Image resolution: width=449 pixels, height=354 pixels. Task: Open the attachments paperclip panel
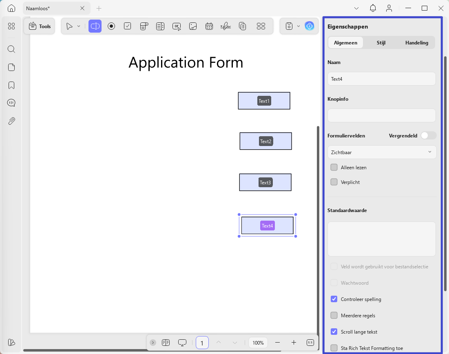click(11, 121)
